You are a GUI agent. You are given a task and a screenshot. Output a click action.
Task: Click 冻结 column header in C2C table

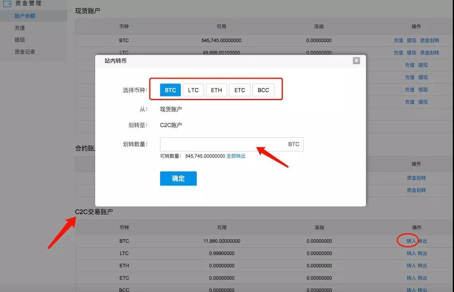319,228
